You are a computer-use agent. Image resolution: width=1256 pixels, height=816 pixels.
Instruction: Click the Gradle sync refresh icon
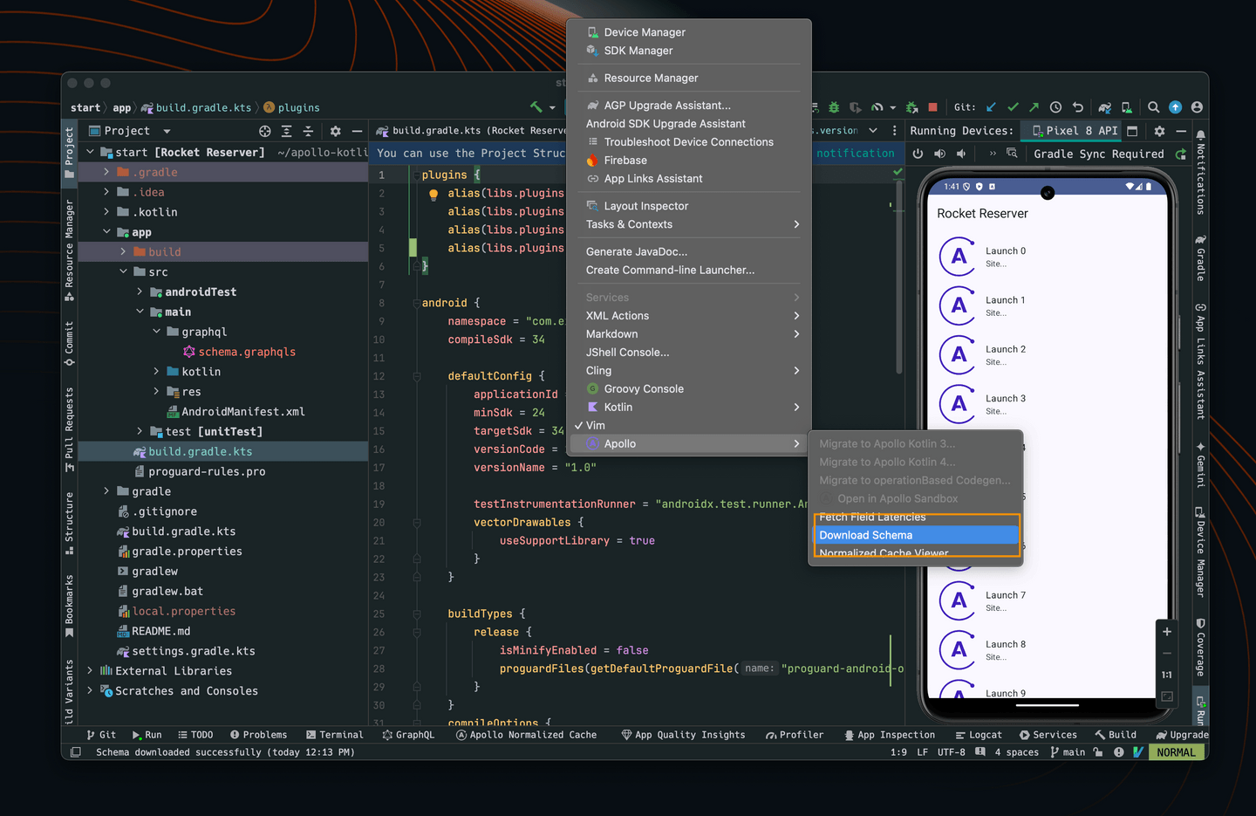[1181, 154]
